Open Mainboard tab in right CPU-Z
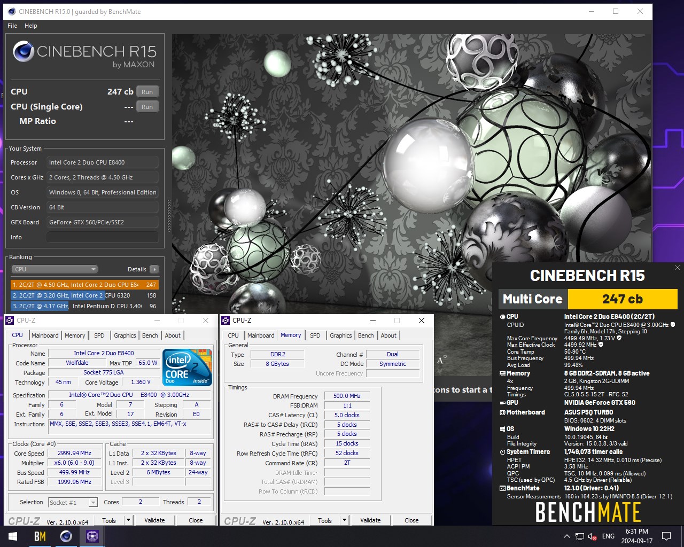 (x=261, y=335)
